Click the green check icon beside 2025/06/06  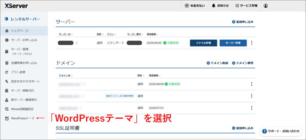tap(166, 84)
